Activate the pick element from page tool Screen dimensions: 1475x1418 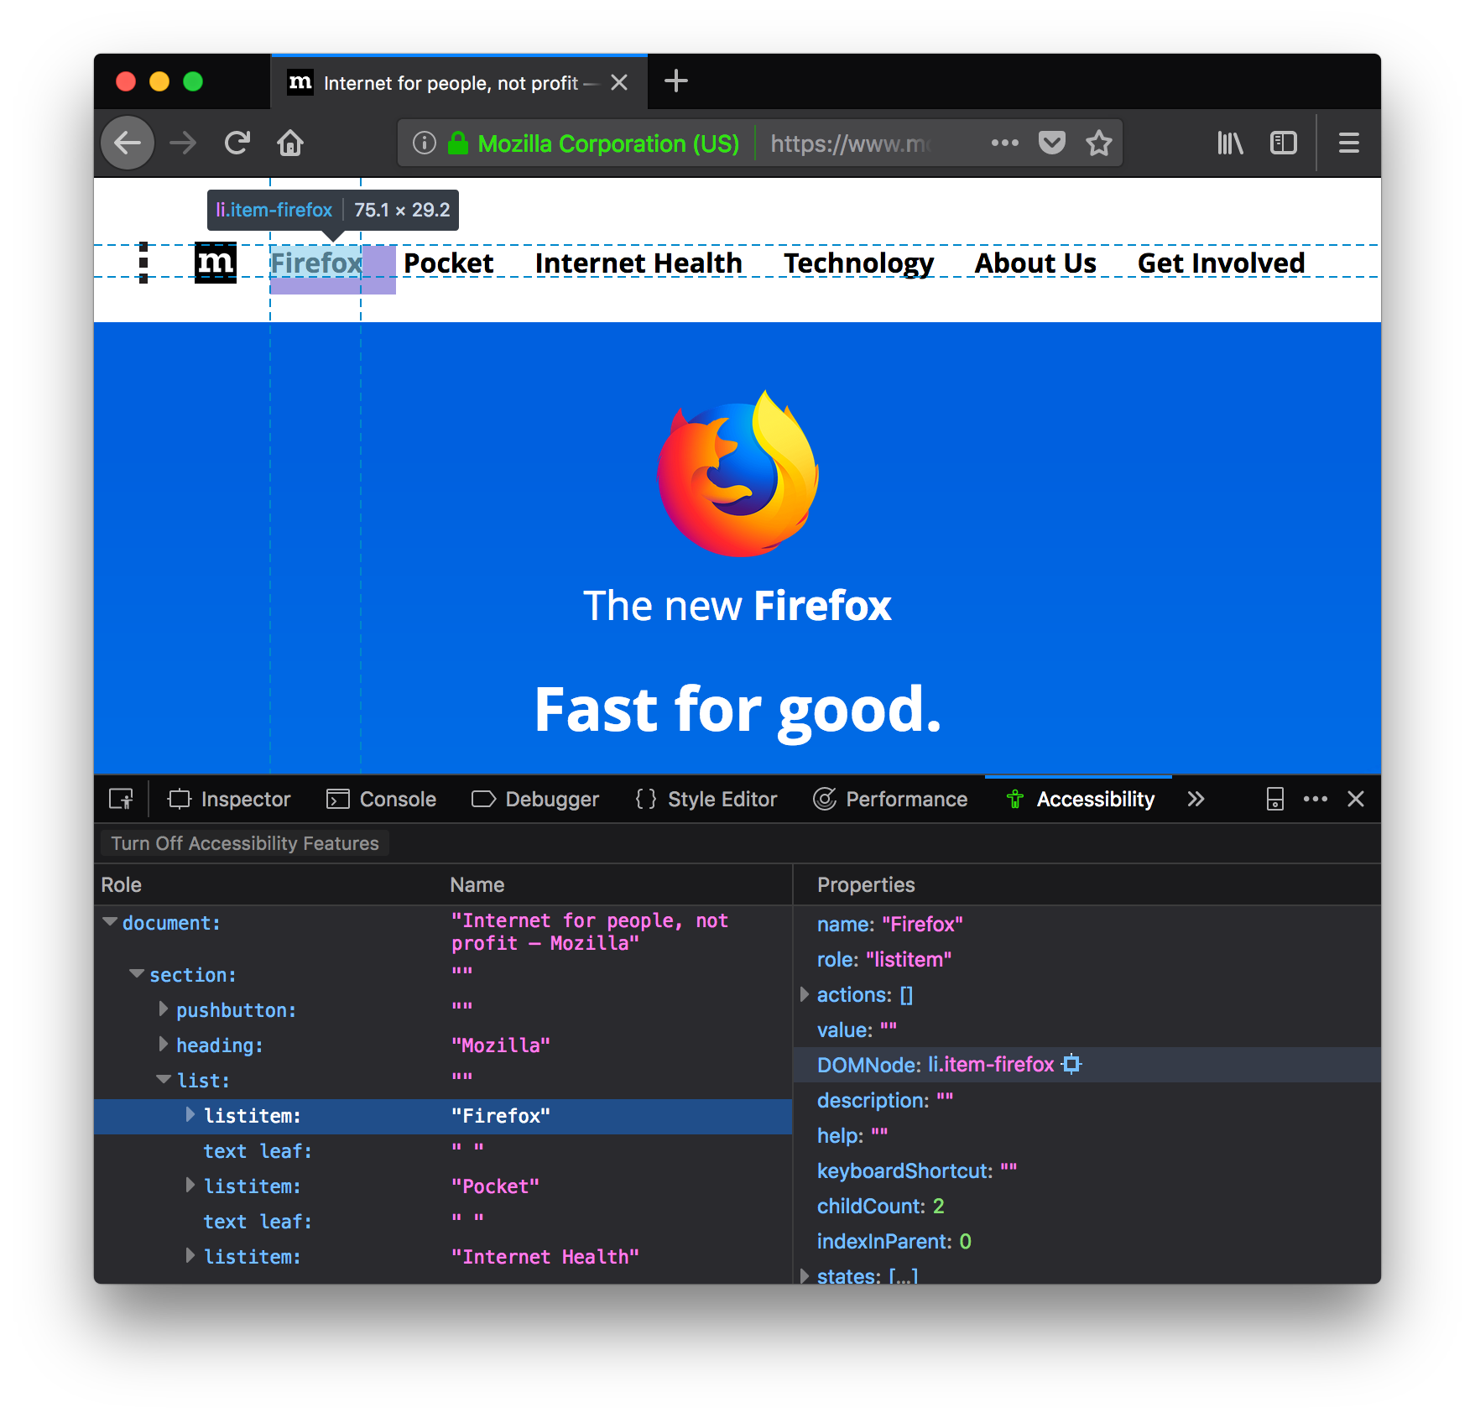click(x=122, y=799)
